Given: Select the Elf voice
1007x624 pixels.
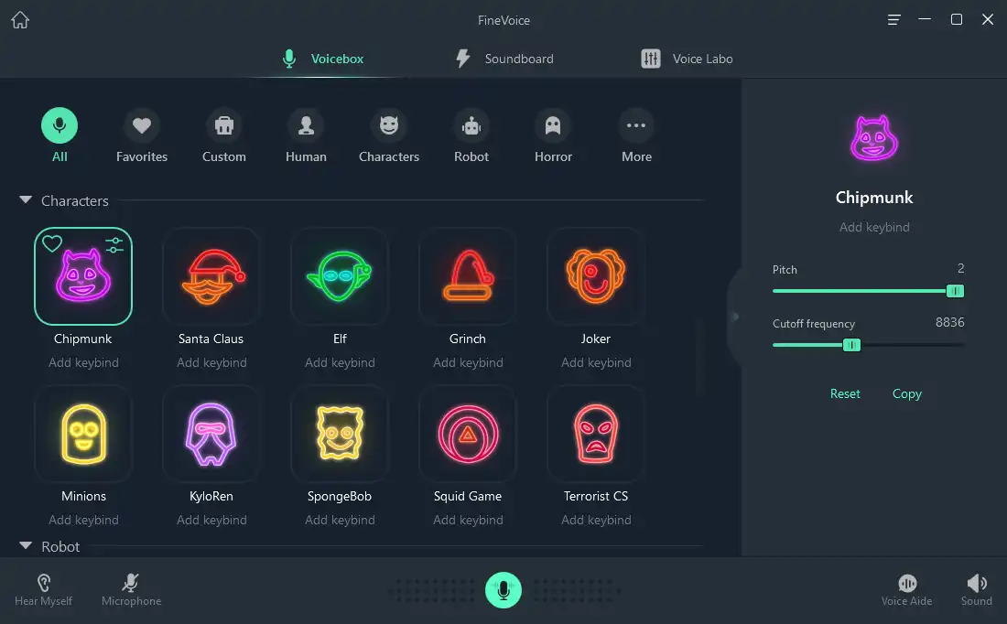Looking at the screenshot, I should click(340, 276).
